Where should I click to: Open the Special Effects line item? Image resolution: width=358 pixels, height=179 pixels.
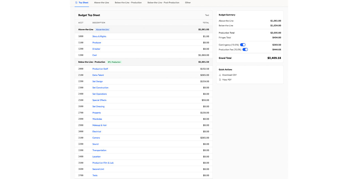coord(99,100)
